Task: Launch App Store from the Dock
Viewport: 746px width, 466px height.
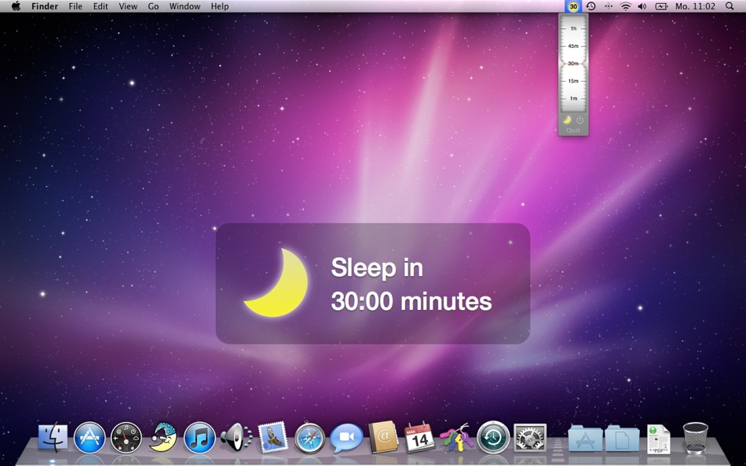Action: tap(90, 438)
